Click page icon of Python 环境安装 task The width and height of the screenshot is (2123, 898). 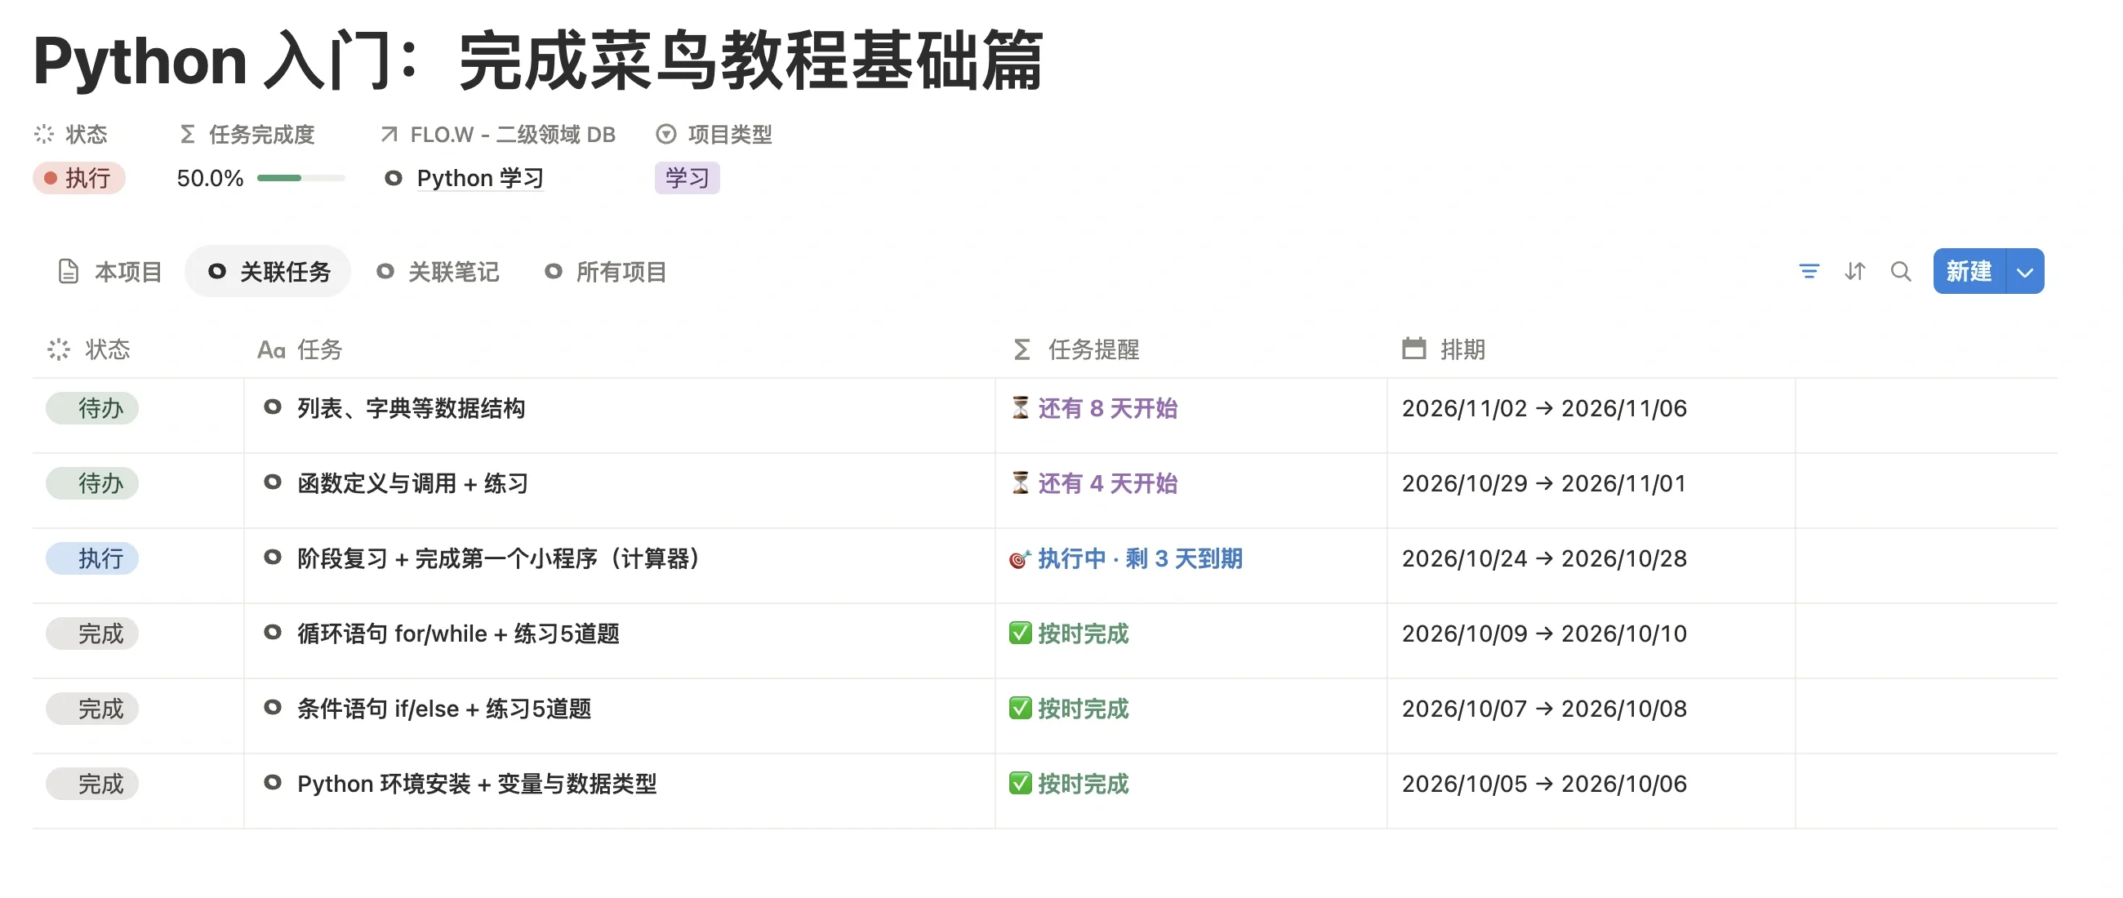(273, 782)
